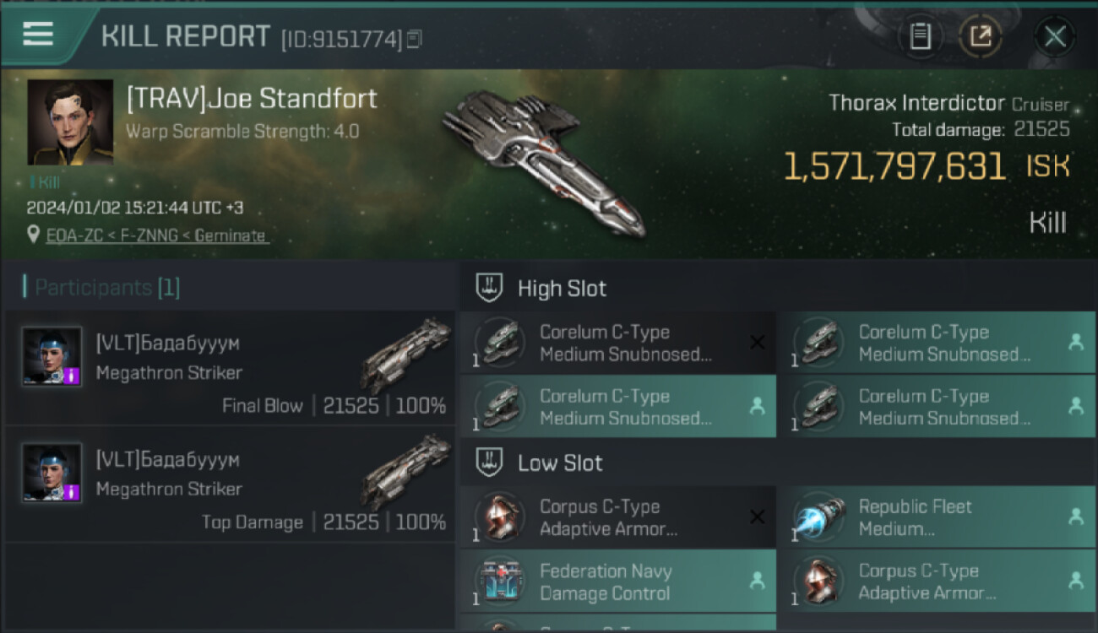Select the Final Blow Megathron Striker entry
1098x633 pixels.
[230, 367]
